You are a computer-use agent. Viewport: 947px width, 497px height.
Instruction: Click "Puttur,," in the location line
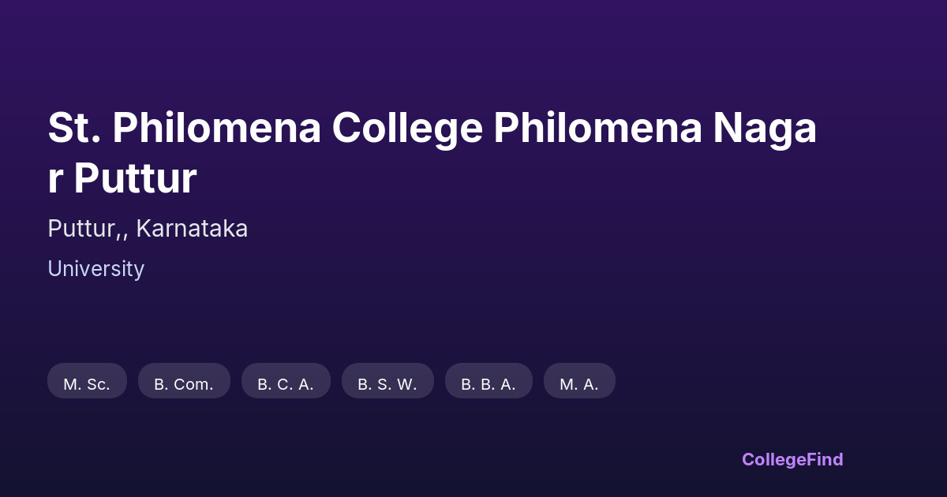[x=88, y=229]
